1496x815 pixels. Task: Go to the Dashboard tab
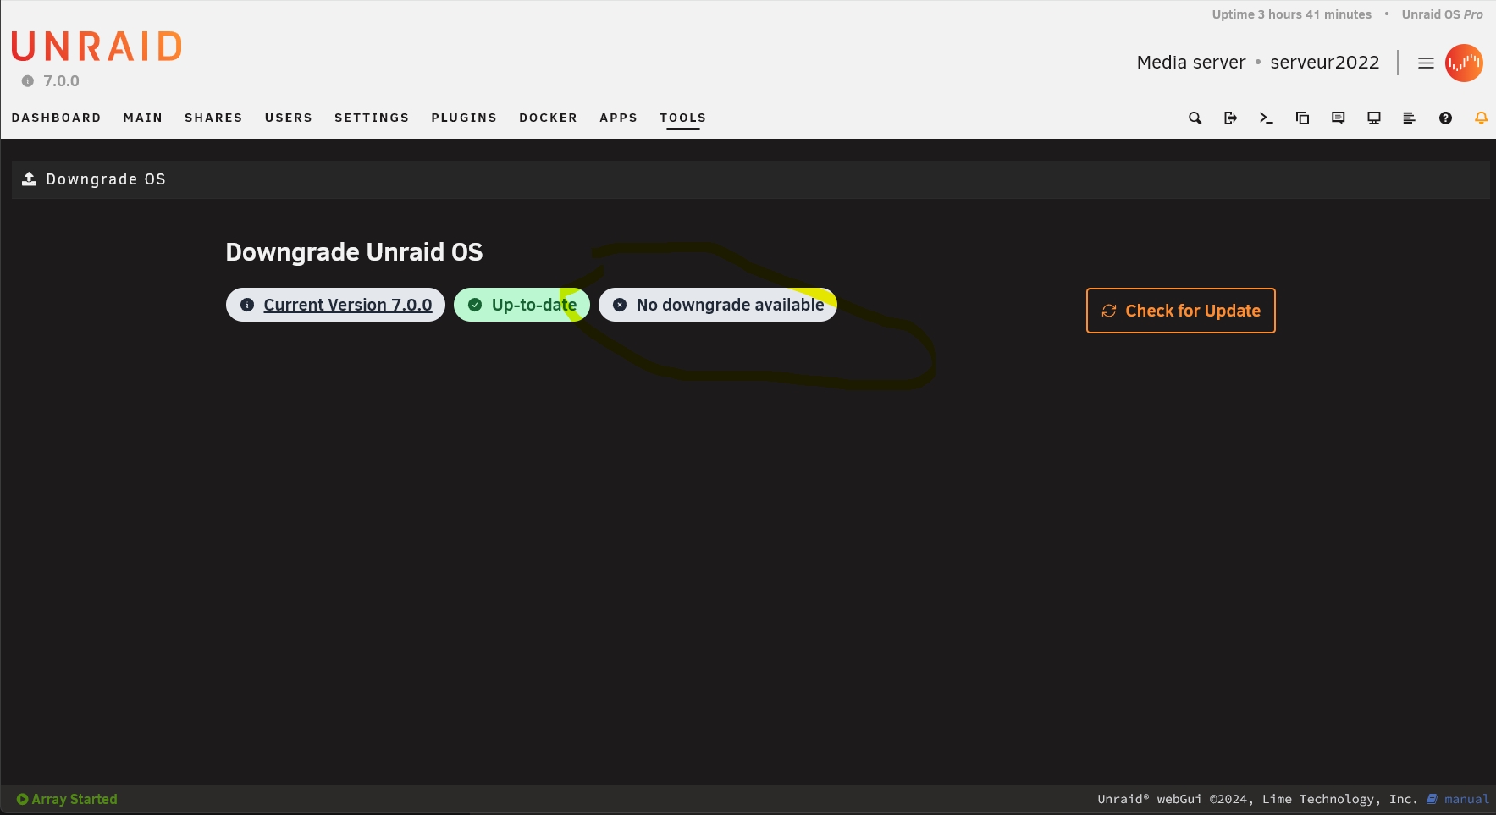pyautogui.click(x=56, y=118)
